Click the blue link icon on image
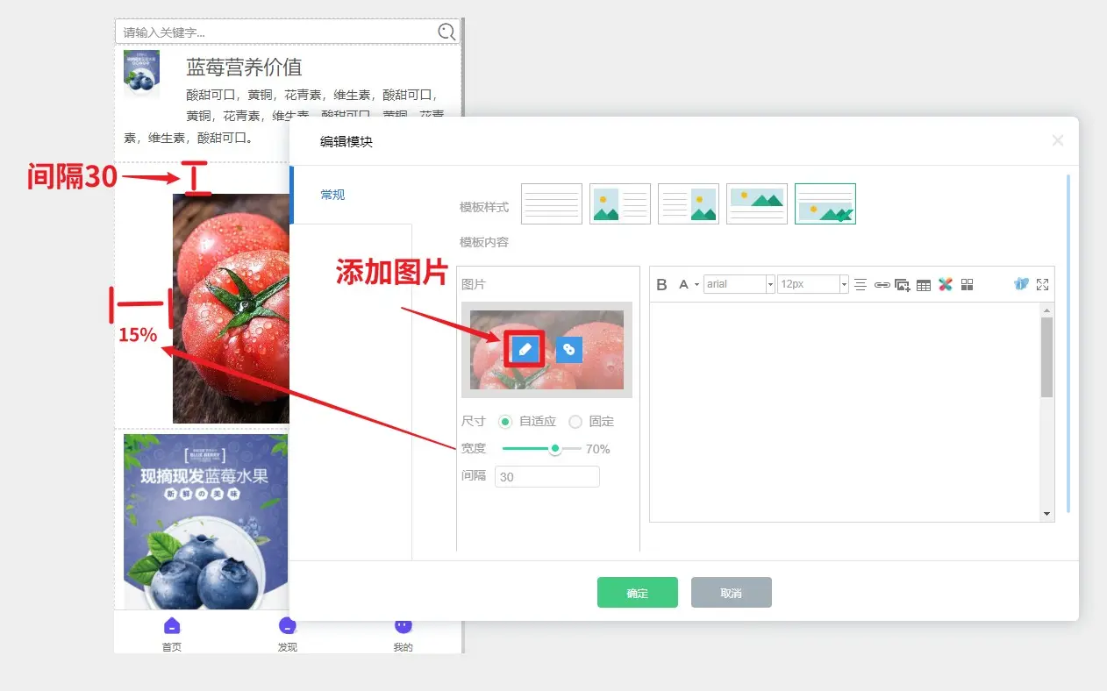The height and width of the screenshot is (691, 1107). click(568, 349)
